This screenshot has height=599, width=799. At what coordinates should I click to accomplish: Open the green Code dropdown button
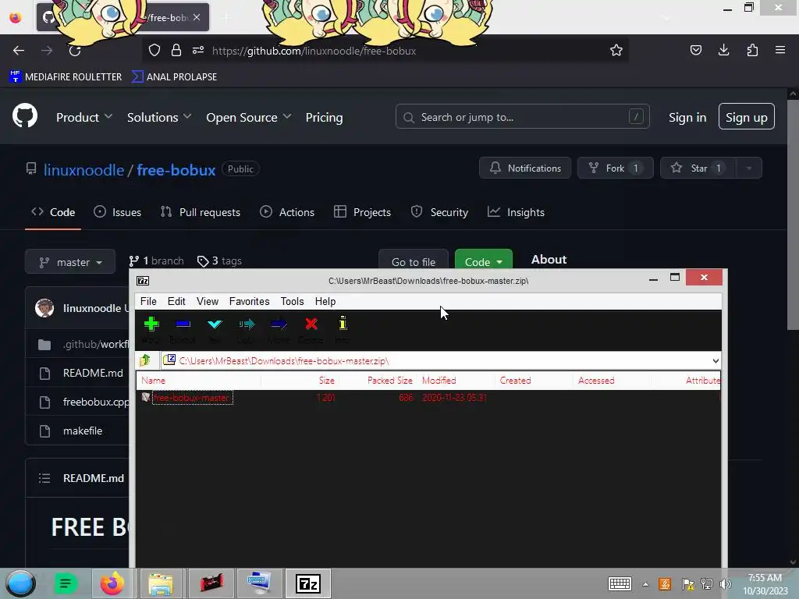tap(484, 261)
